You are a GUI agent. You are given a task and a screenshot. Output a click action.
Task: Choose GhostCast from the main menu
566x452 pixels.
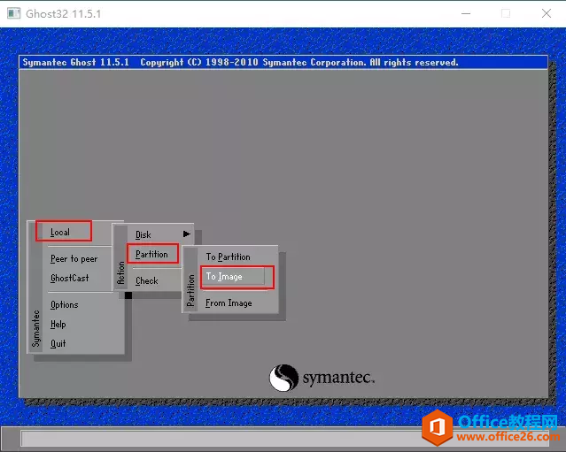[x=69, y=278]
